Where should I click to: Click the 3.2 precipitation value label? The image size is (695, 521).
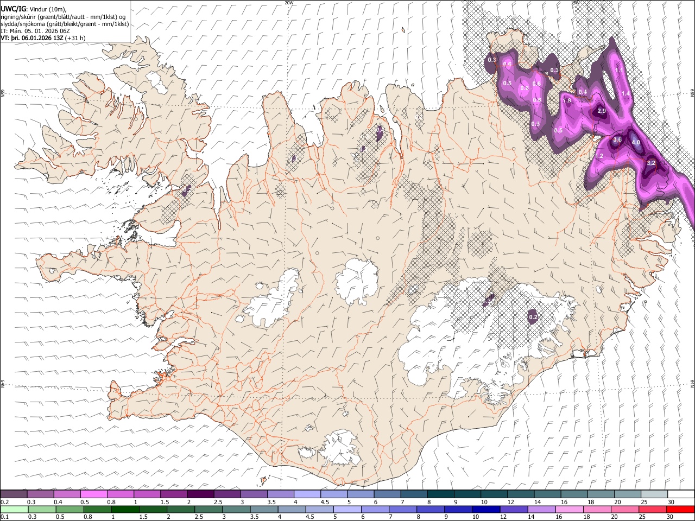pos(652,163)
